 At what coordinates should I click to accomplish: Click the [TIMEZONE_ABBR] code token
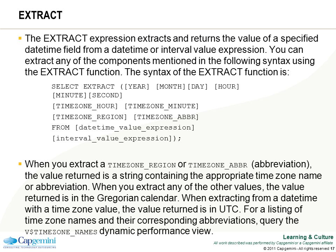[166, 117]
